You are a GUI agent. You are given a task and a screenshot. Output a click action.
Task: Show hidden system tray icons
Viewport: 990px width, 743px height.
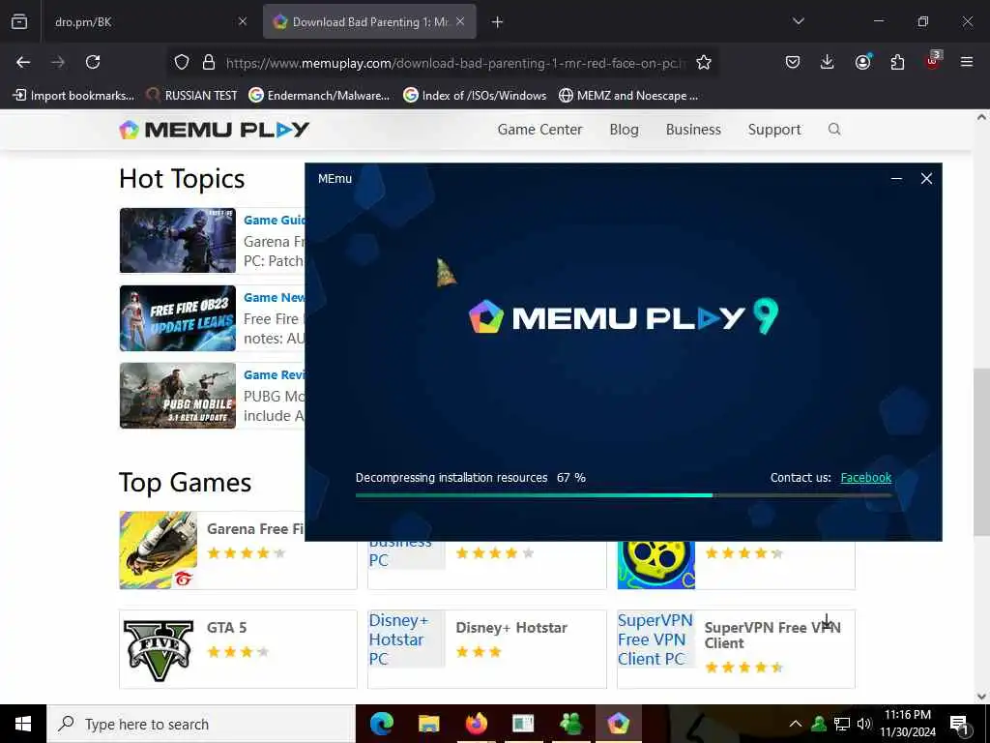[x=796, y=724]
